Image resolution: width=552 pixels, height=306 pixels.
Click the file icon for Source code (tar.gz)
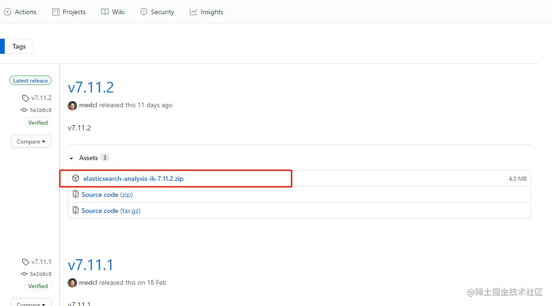76,211
